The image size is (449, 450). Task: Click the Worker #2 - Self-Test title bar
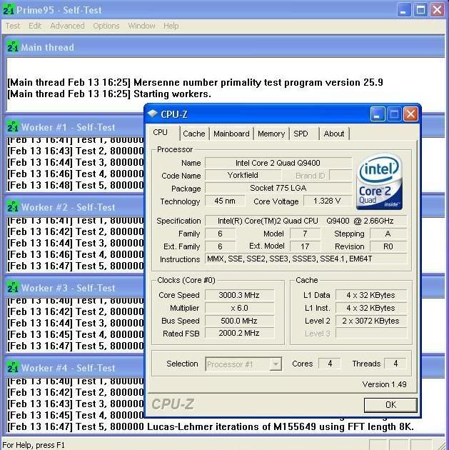[x=75, y=207]
